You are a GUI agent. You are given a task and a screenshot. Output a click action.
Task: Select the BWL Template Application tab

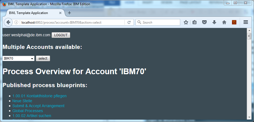(35, 13)
